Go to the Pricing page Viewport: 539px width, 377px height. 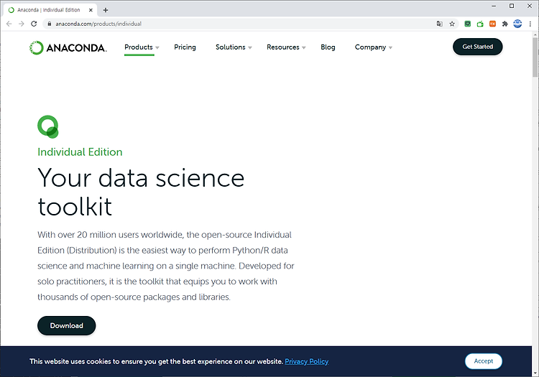(185, 47)
